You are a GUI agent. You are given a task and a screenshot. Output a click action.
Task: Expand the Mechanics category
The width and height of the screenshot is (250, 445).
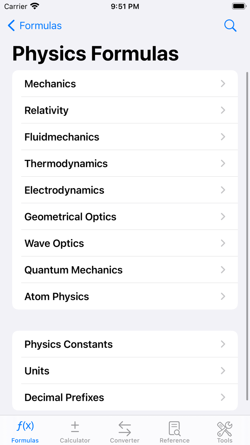pos(125,83)
